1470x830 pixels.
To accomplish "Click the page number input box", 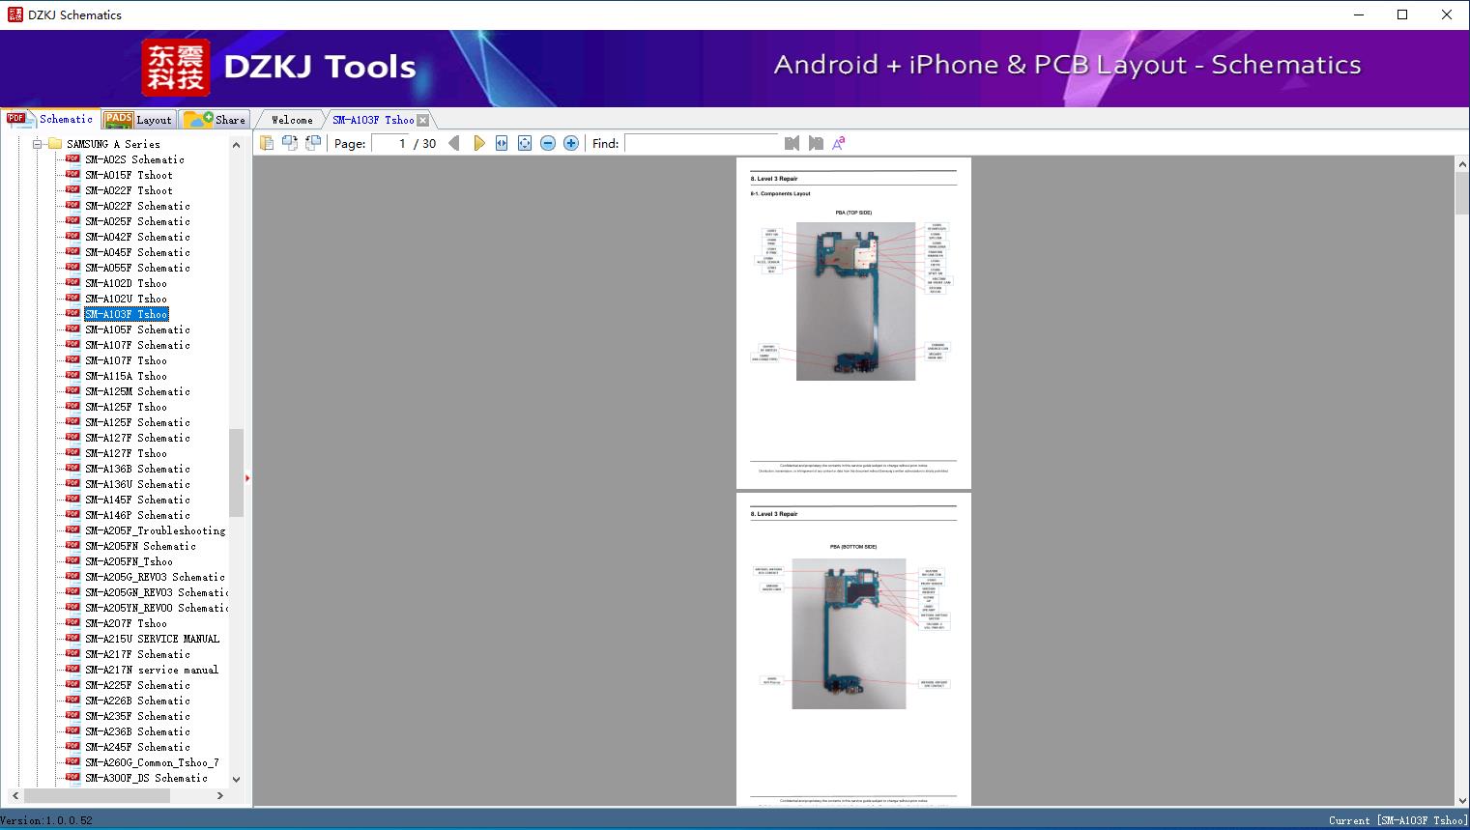I will click(389, 143).
